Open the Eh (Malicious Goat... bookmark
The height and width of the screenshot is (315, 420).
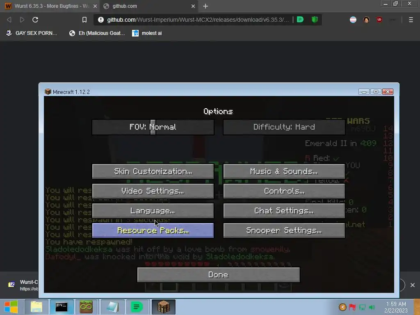click(x=97, y=33)
